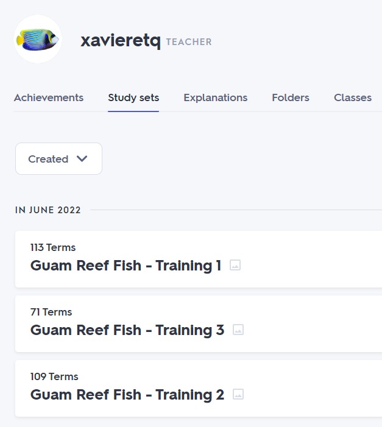The height and width of the screenshot is (427, 382).
Task: Click the angelfish profile avatar
Action: coord(38,39)
